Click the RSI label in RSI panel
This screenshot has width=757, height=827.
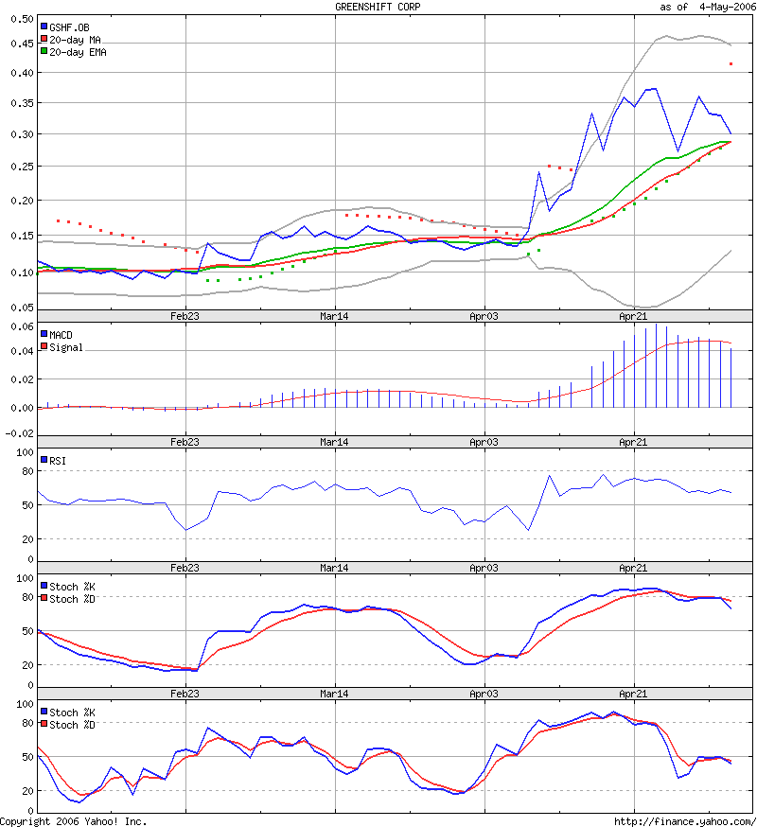pos(58,460)
